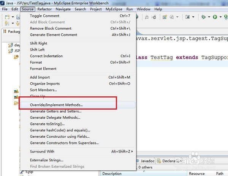Select Shift Right menu entry
The image size is (228, 176).
point(78,43)
